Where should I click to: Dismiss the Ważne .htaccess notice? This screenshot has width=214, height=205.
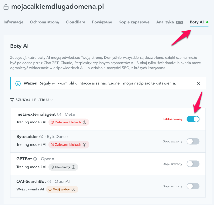coord(198,83)
